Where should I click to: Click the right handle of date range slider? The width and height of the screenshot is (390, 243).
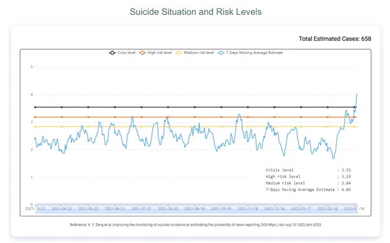[358, 209]
